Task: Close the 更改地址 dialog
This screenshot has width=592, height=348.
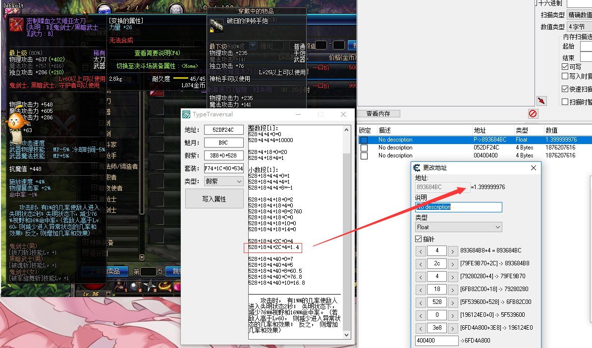Action: (534, 168)
